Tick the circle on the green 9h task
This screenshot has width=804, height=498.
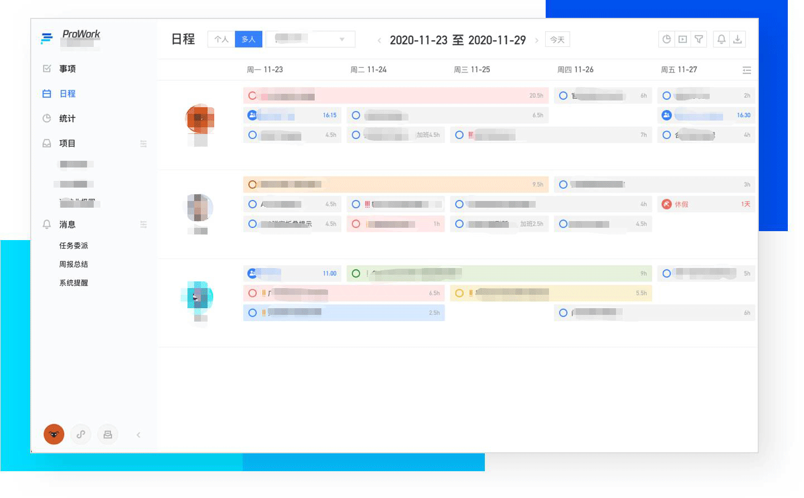pos(356,274)
